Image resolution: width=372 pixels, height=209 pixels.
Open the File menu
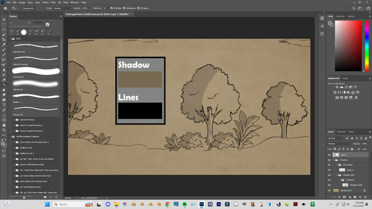click(8, 2)
